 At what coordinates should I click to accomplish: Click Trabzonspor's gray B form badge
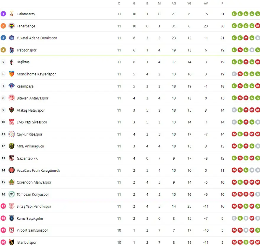pyautogui.click(x=251, y=50)
